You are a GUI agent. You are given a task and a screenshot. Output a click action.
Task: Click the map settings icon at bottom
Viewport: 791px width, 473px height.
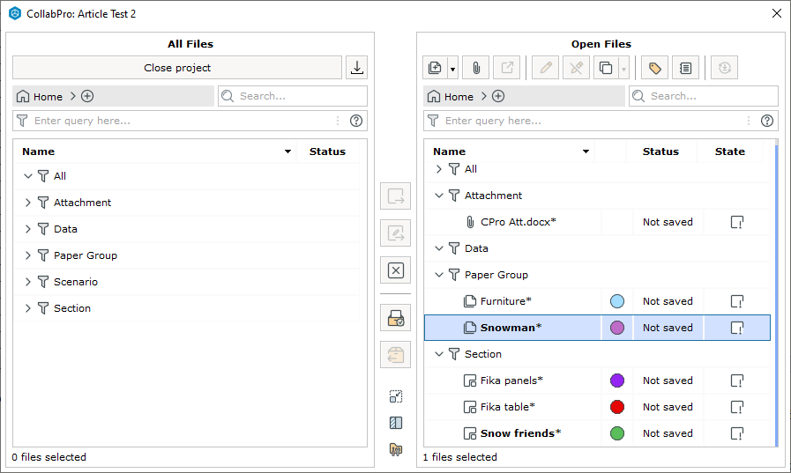395,449
